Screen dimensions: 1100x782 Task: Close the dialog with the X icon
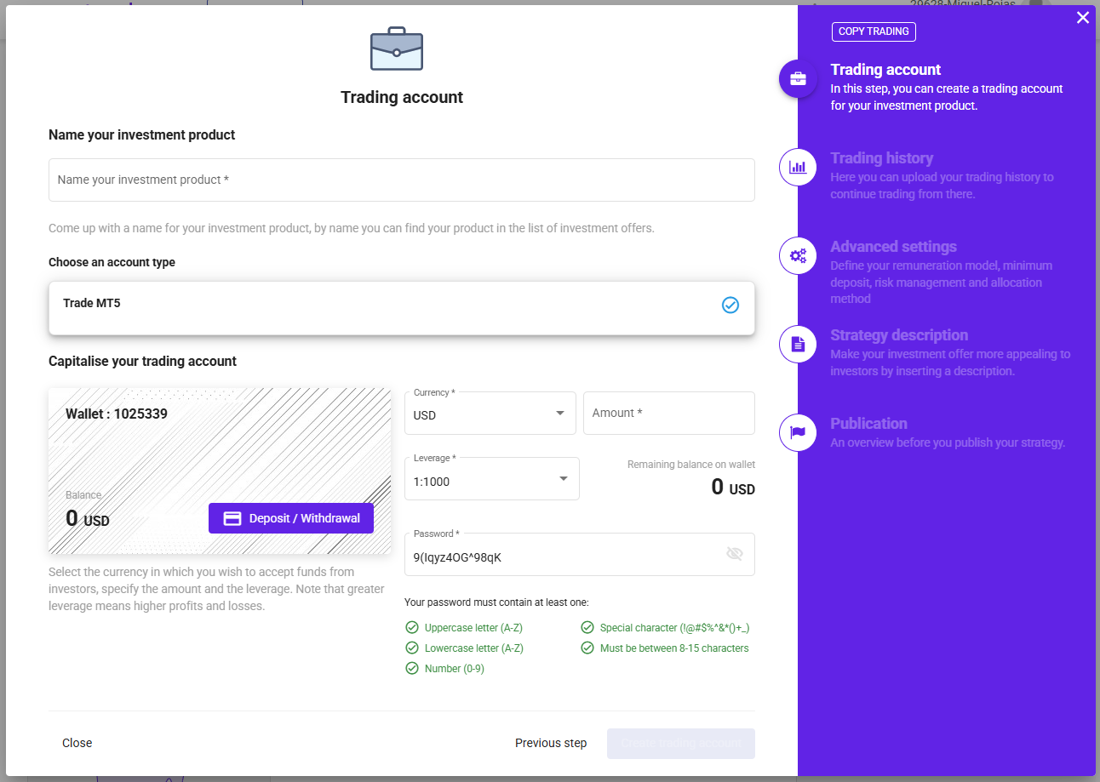(x=1083, y=17)
